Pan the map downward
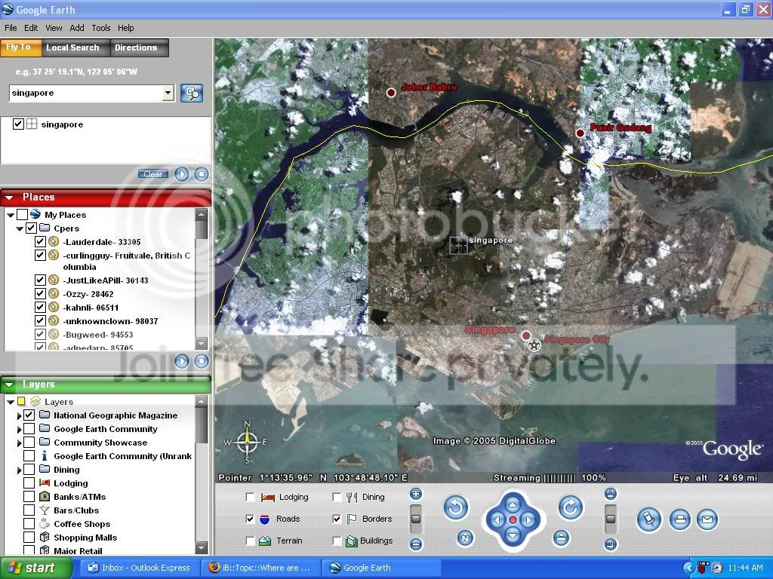The width and height of the screenshot is (773, 579). click(513, 535)
